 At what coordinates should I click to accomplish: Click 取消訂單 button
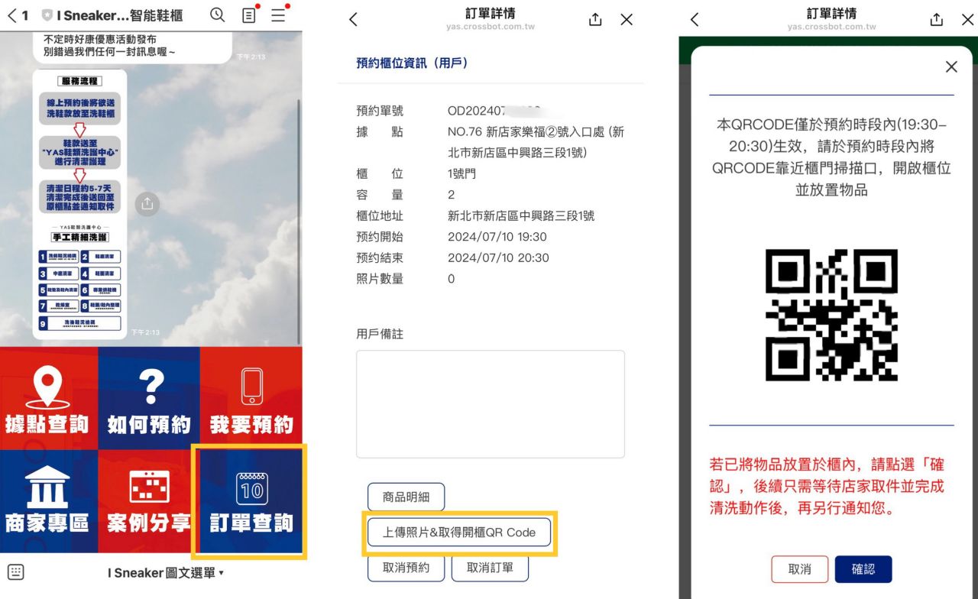[x=490, y=568]
